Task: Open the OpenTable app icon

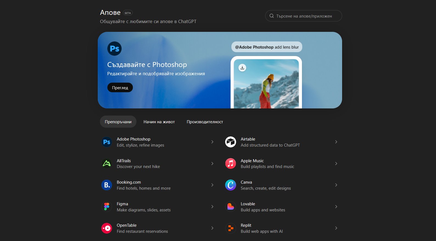Action: click(107, 228)
